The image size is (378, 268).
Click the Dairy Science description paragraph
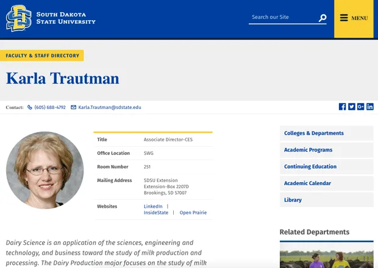point(106,253)
